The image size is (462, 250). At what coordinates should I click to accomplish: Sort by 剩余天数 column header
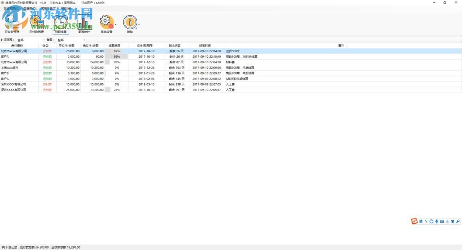(x=176, y=46)
